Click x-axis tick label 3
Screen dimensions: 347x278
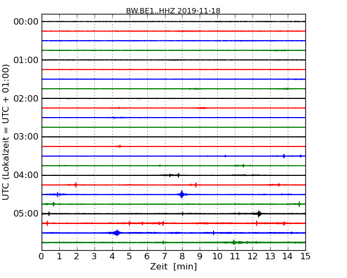[x=94, y=256]
